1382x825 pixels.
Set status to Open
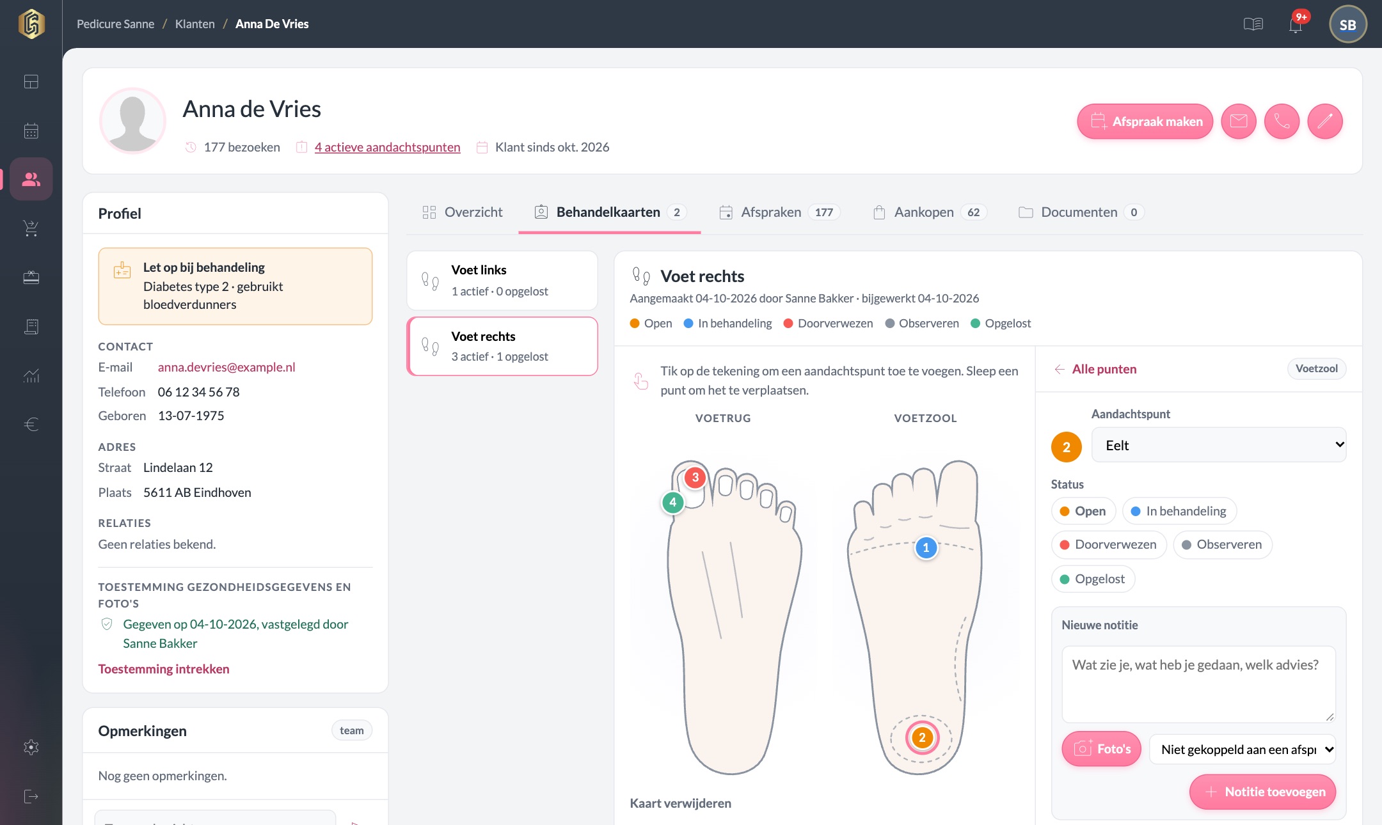[1083, 511]
